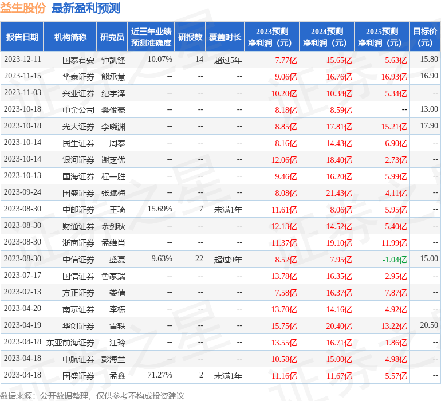Click institution name 兴业证券

[x=78, y=93]
